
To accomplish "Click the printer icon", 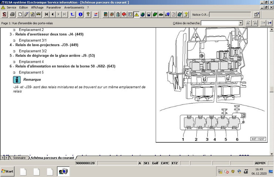I will 12,14.
